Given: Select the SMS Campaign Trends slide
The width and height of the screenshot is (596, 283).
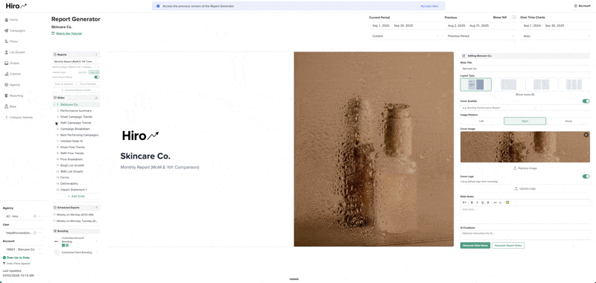Looking at the screenshot, I should [x=76, y=123].
